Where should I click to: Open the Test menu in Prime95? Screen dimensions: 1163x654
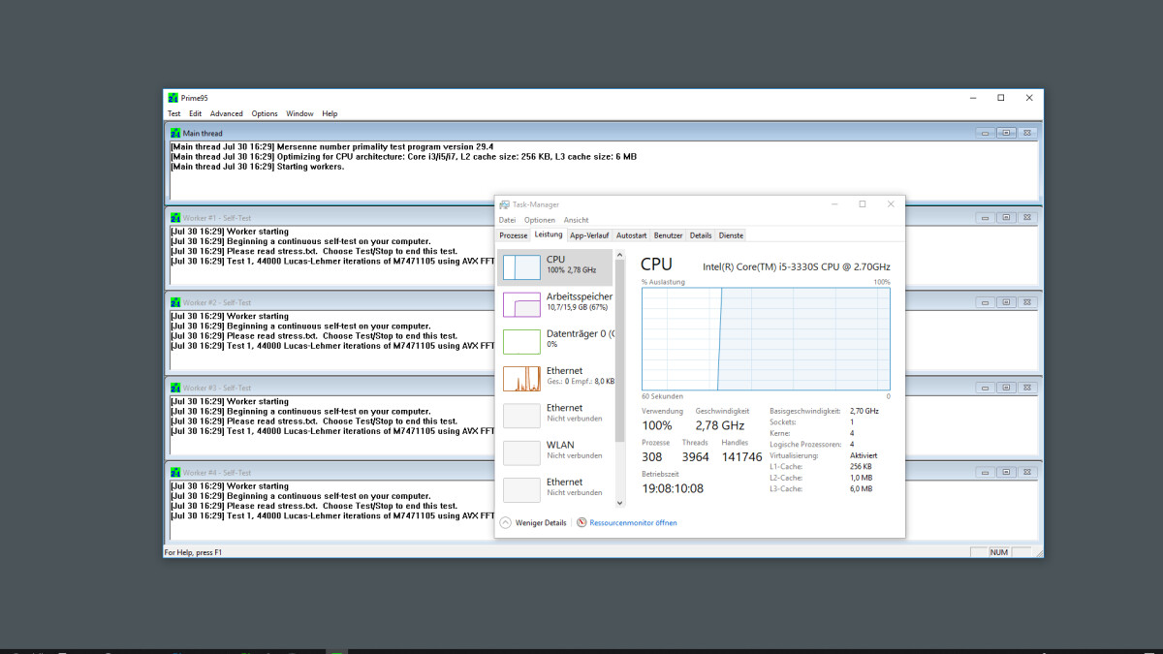(x=174, y=113)
